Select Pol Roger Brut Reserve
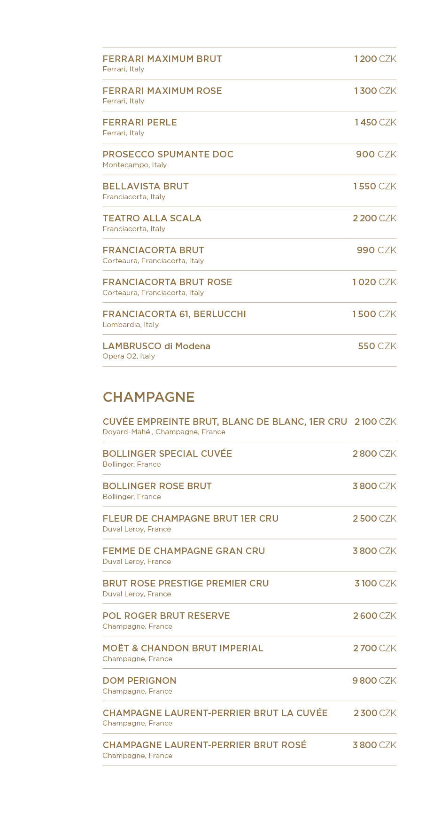This screenshot has height=813, width=441. 249,620
